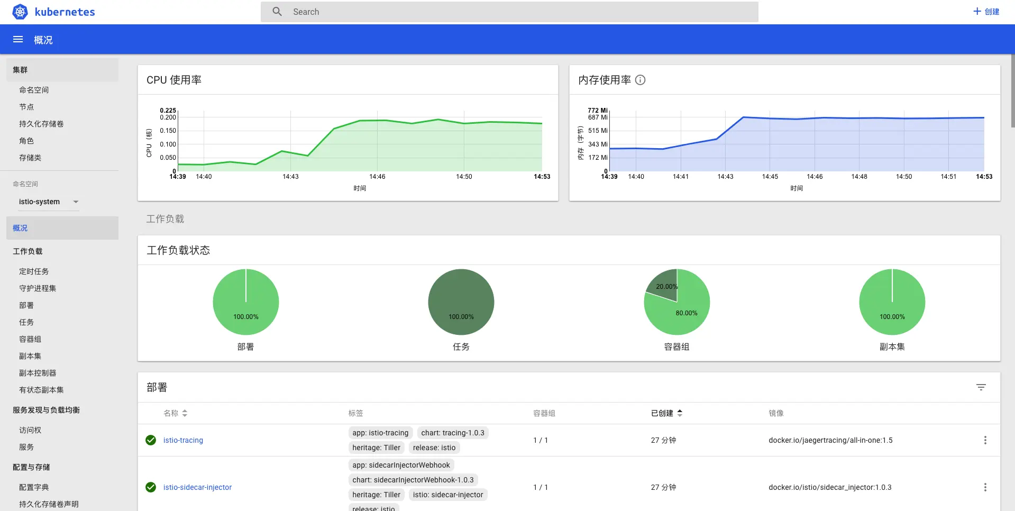The width and height of the screenshot is (1015, 511).
Task: Click the plus 创建 create button
Action: 986,12
